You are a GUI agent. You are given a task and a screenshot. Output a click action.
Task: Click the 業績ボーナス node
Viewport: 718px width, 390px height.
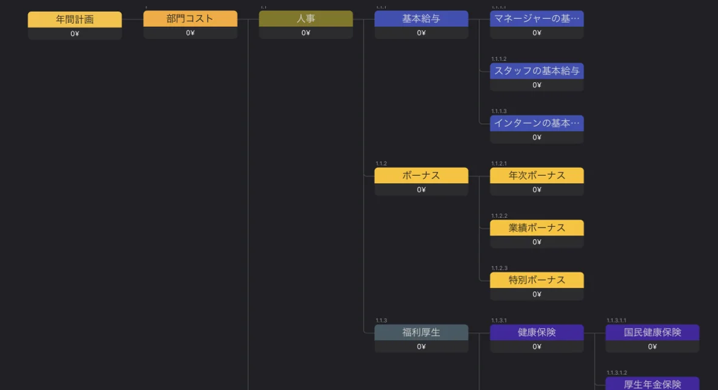coord(537,228)
